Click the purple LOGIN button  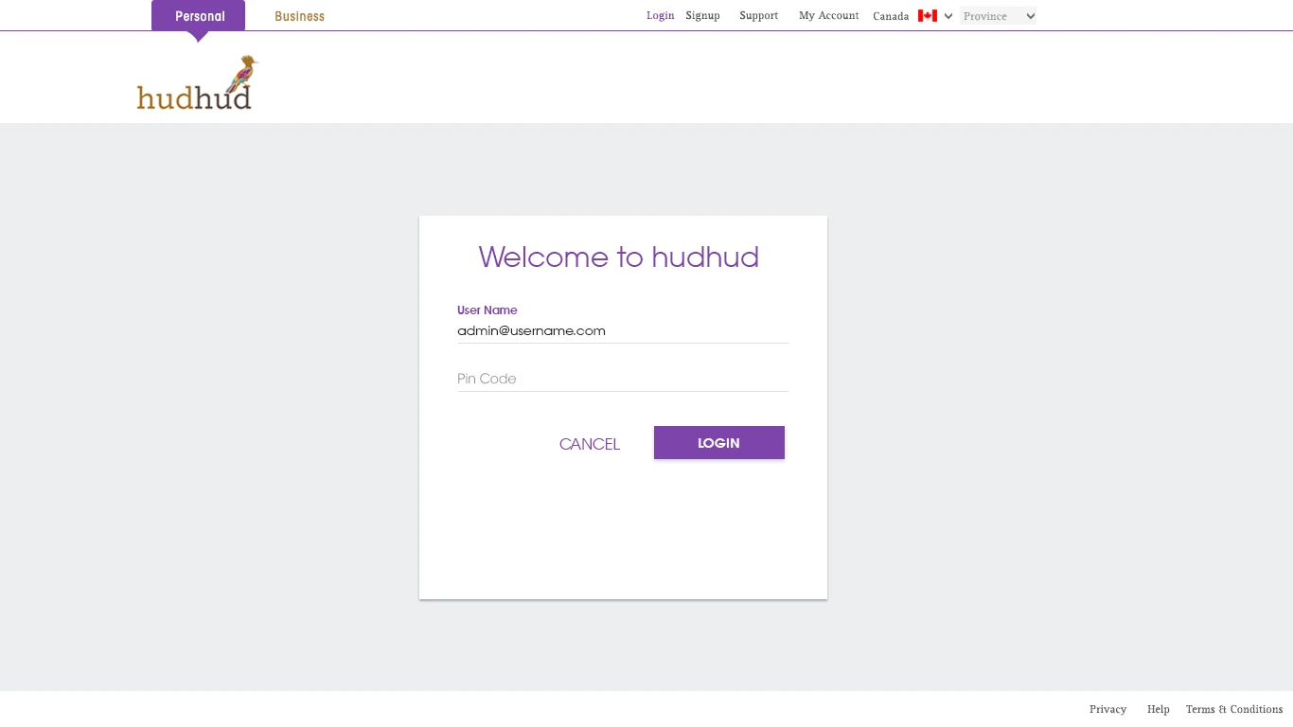point(719,443)
